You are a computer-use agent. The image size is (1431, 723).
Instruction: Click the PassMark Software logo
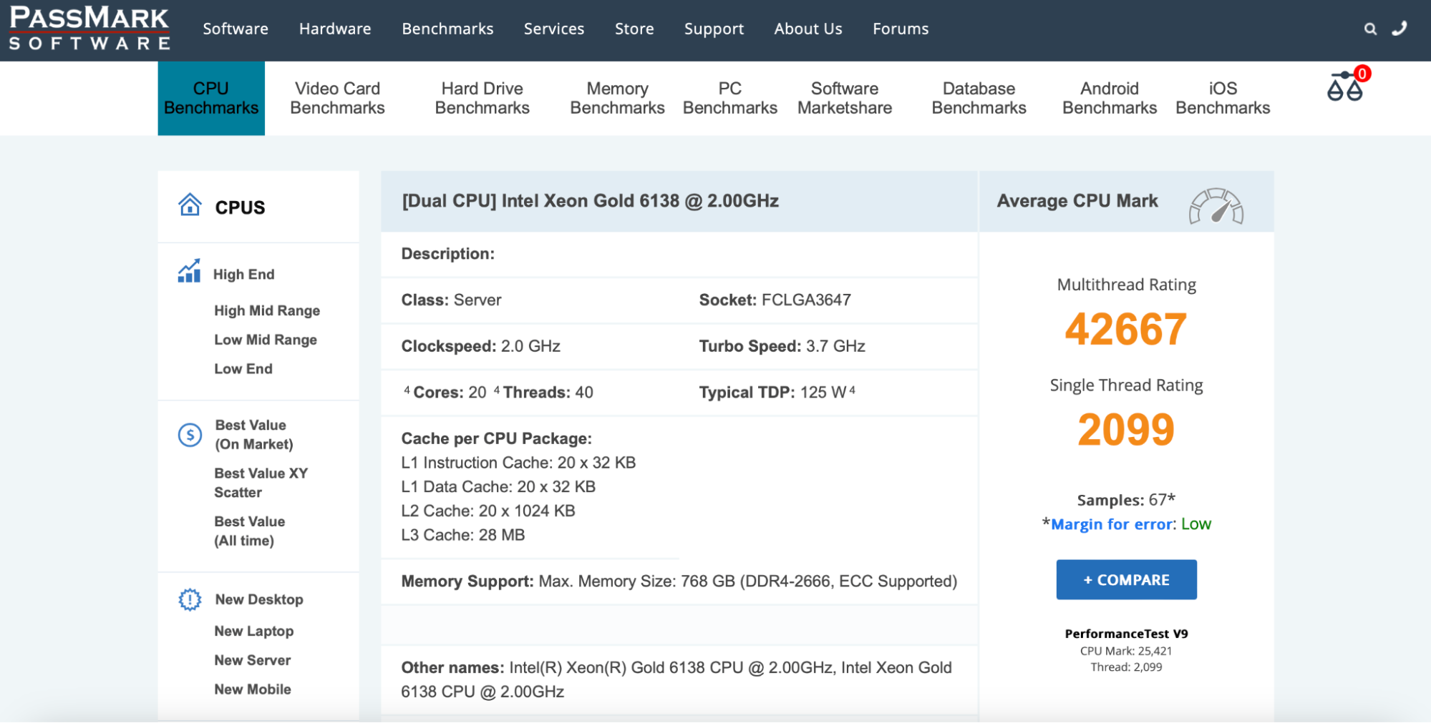pyautogui.click(x=89, y=29)
